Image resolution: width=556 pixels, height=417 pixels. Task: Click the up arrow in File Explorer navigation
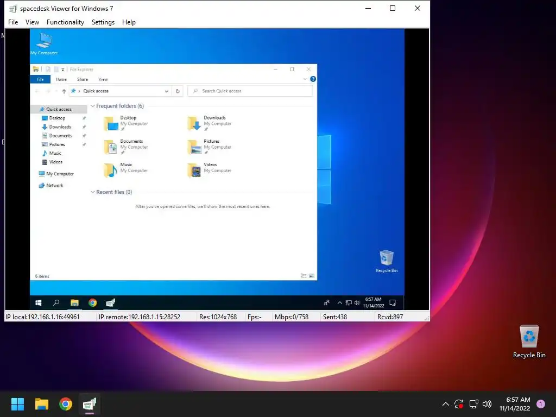[64, 91]
